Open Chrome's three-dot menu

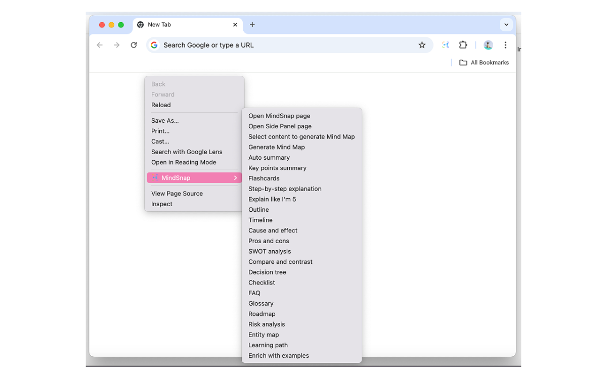pos(505,45)
